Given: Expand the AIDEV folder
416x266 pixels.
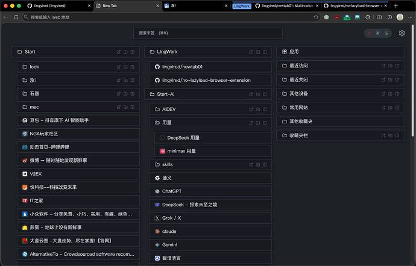Looking at the screenshot, I should tap(210, 109).
